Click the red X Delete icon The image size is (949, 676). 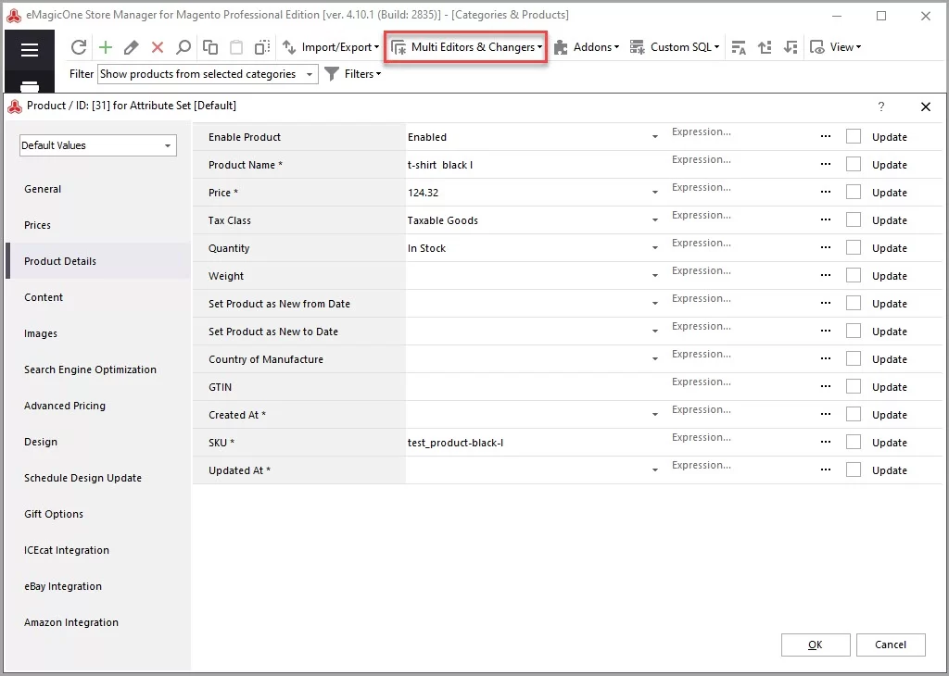[158, 47]
